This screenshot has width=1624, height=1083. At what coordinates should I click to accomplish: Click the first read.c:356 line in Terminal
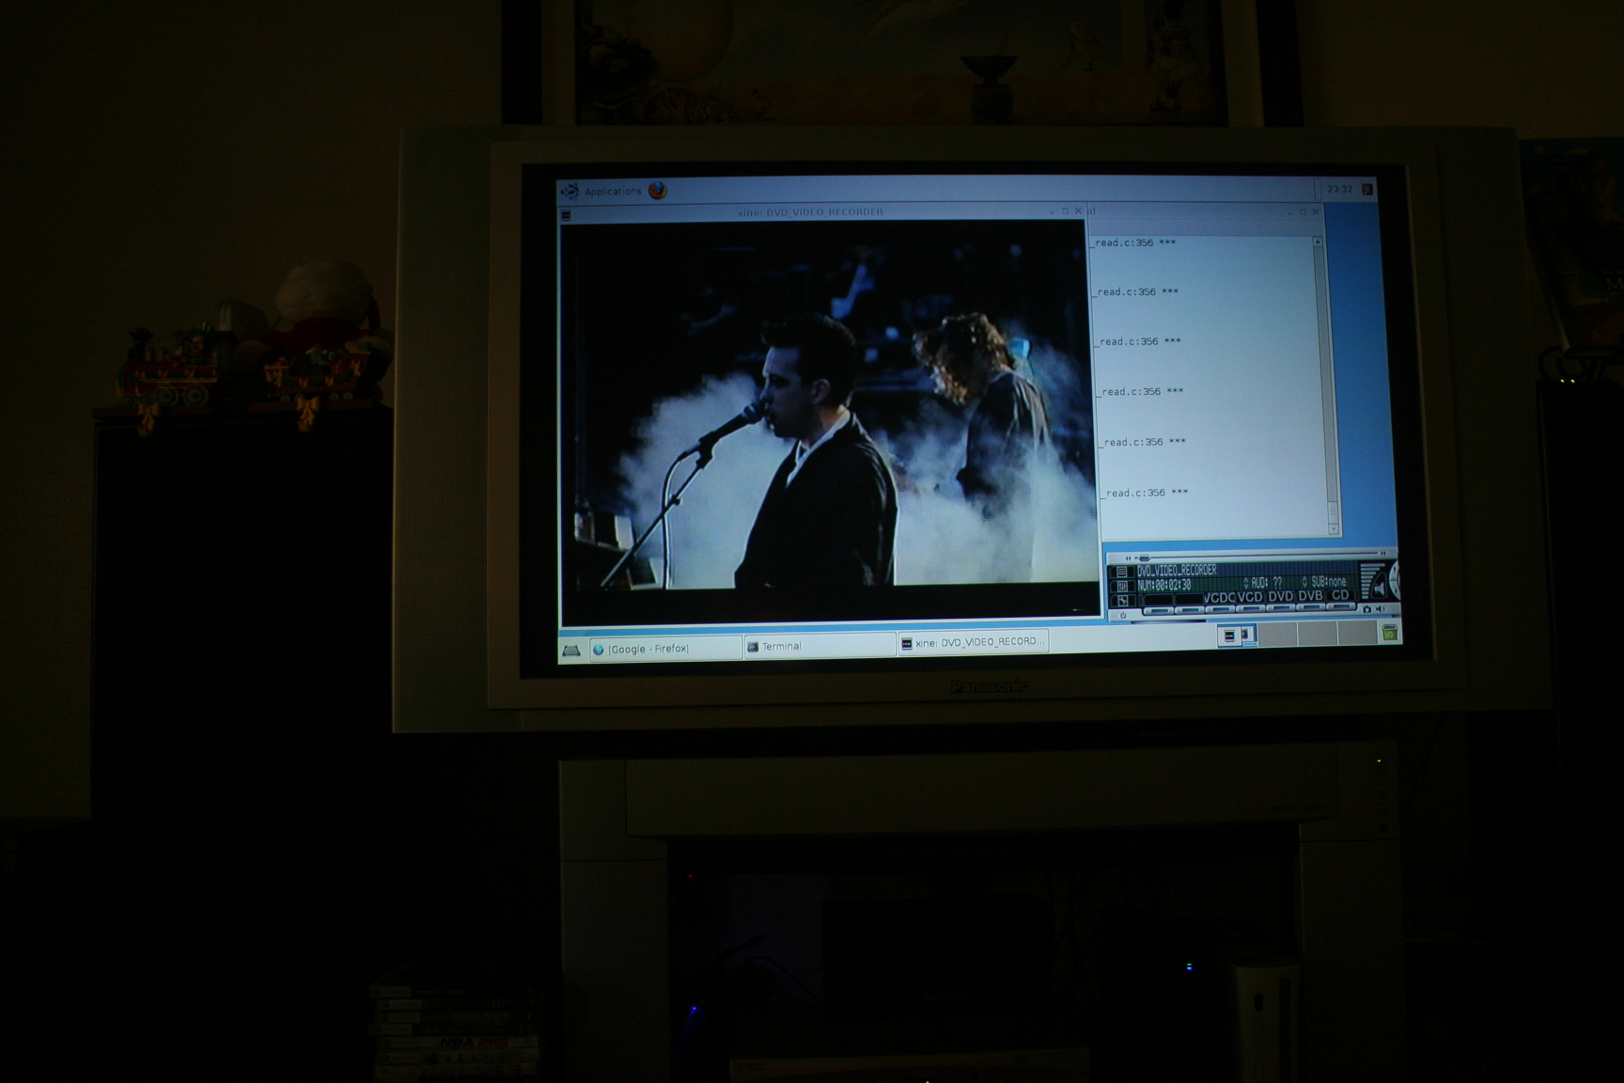[1135, 243]
